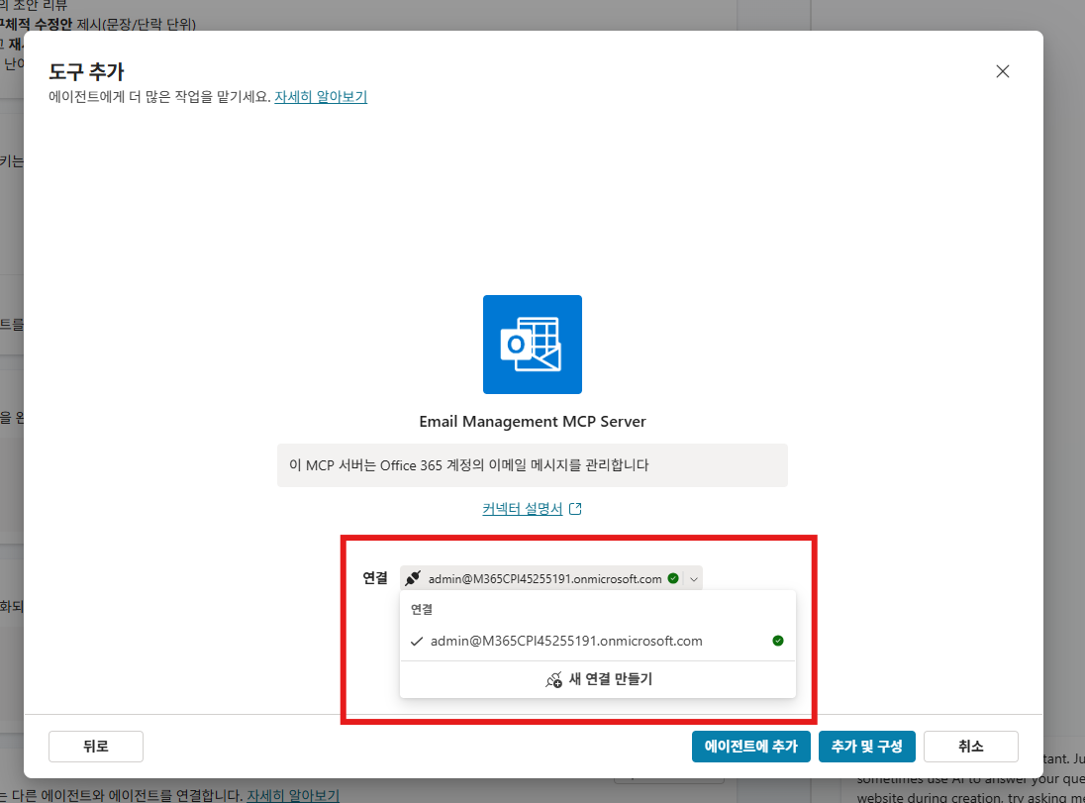Select admin@M365CPI45255191.onmicrosoft.com in the connection list
This screenshot has width=1085, height=803.
click(598, 641)
